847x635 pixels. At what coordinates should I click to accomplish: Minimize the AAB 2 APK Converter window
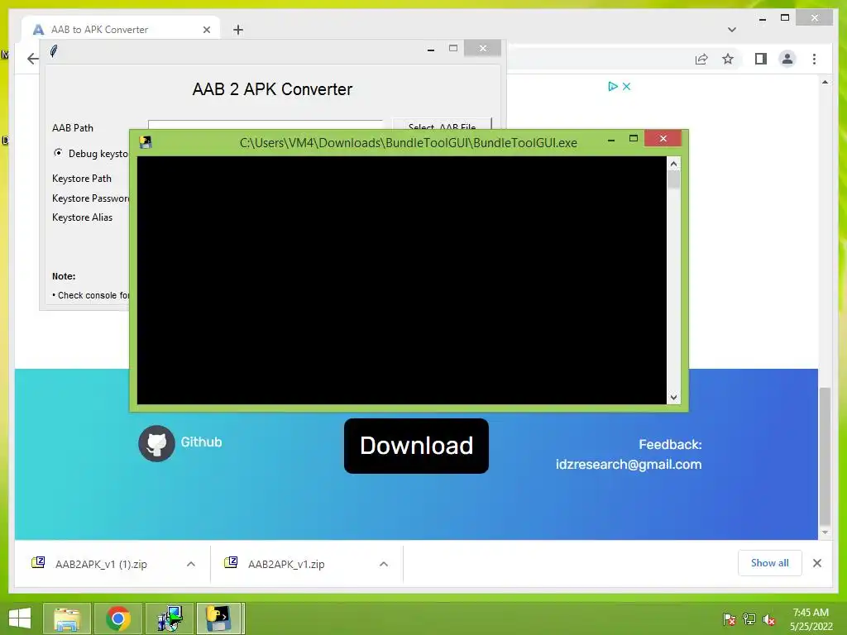(430, 49)
